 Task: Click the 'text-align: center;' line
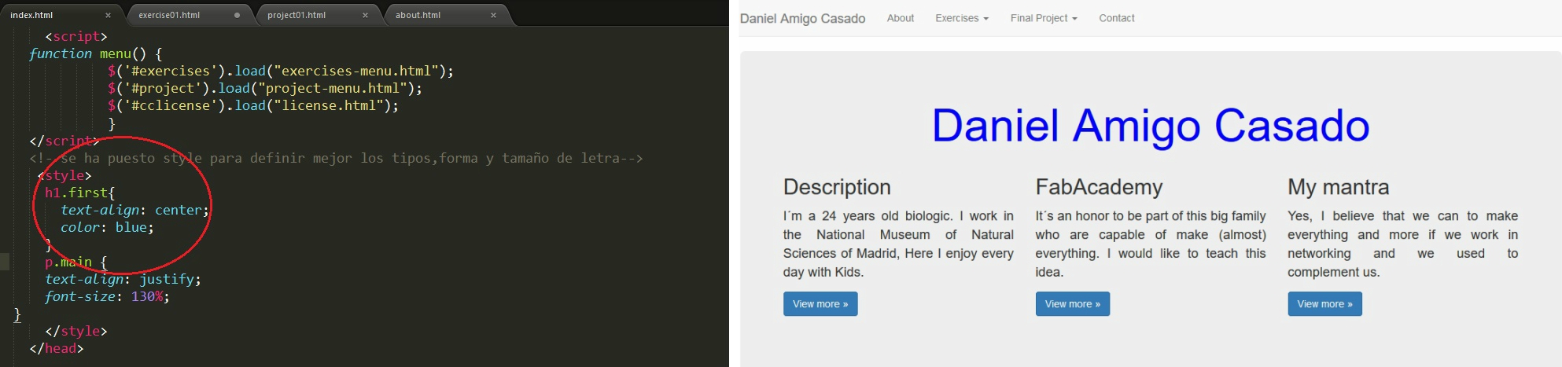coord(135,210)
